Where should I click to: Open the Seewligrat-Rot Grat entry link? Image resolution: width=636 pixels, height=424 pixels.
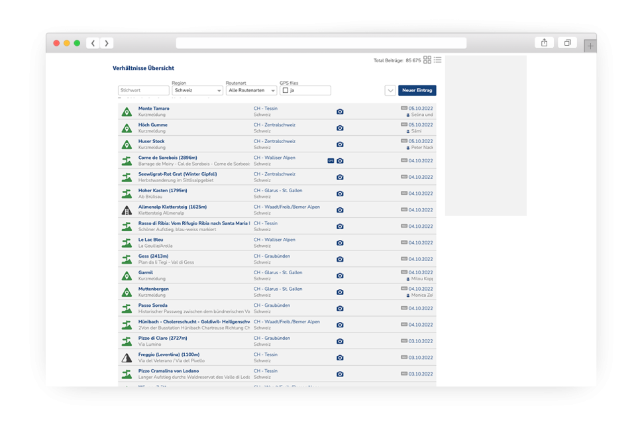pyautogui.click(x=178, y=174)
